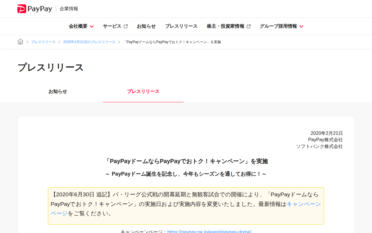Open the paypay.ne.jp/event/paypay-dome URL link

click(x=209, y=232)
